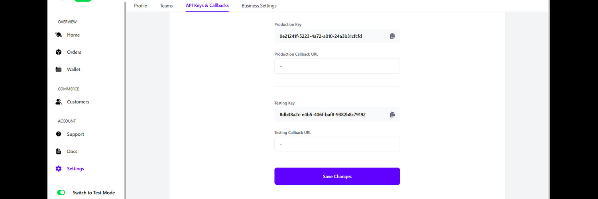Focus the Production Callback URL field
The width and height of the screenshot is (598, 199).
pyautogui.click(x=337, y=66)
